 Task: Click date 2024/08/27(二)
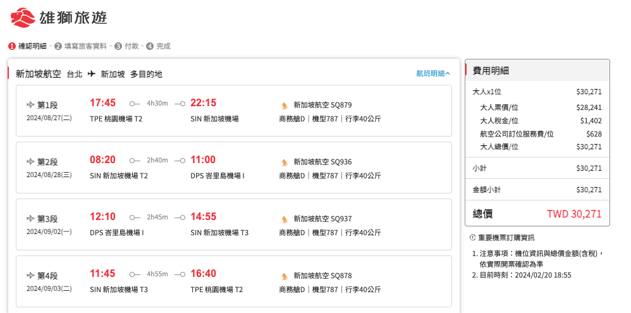49,118
